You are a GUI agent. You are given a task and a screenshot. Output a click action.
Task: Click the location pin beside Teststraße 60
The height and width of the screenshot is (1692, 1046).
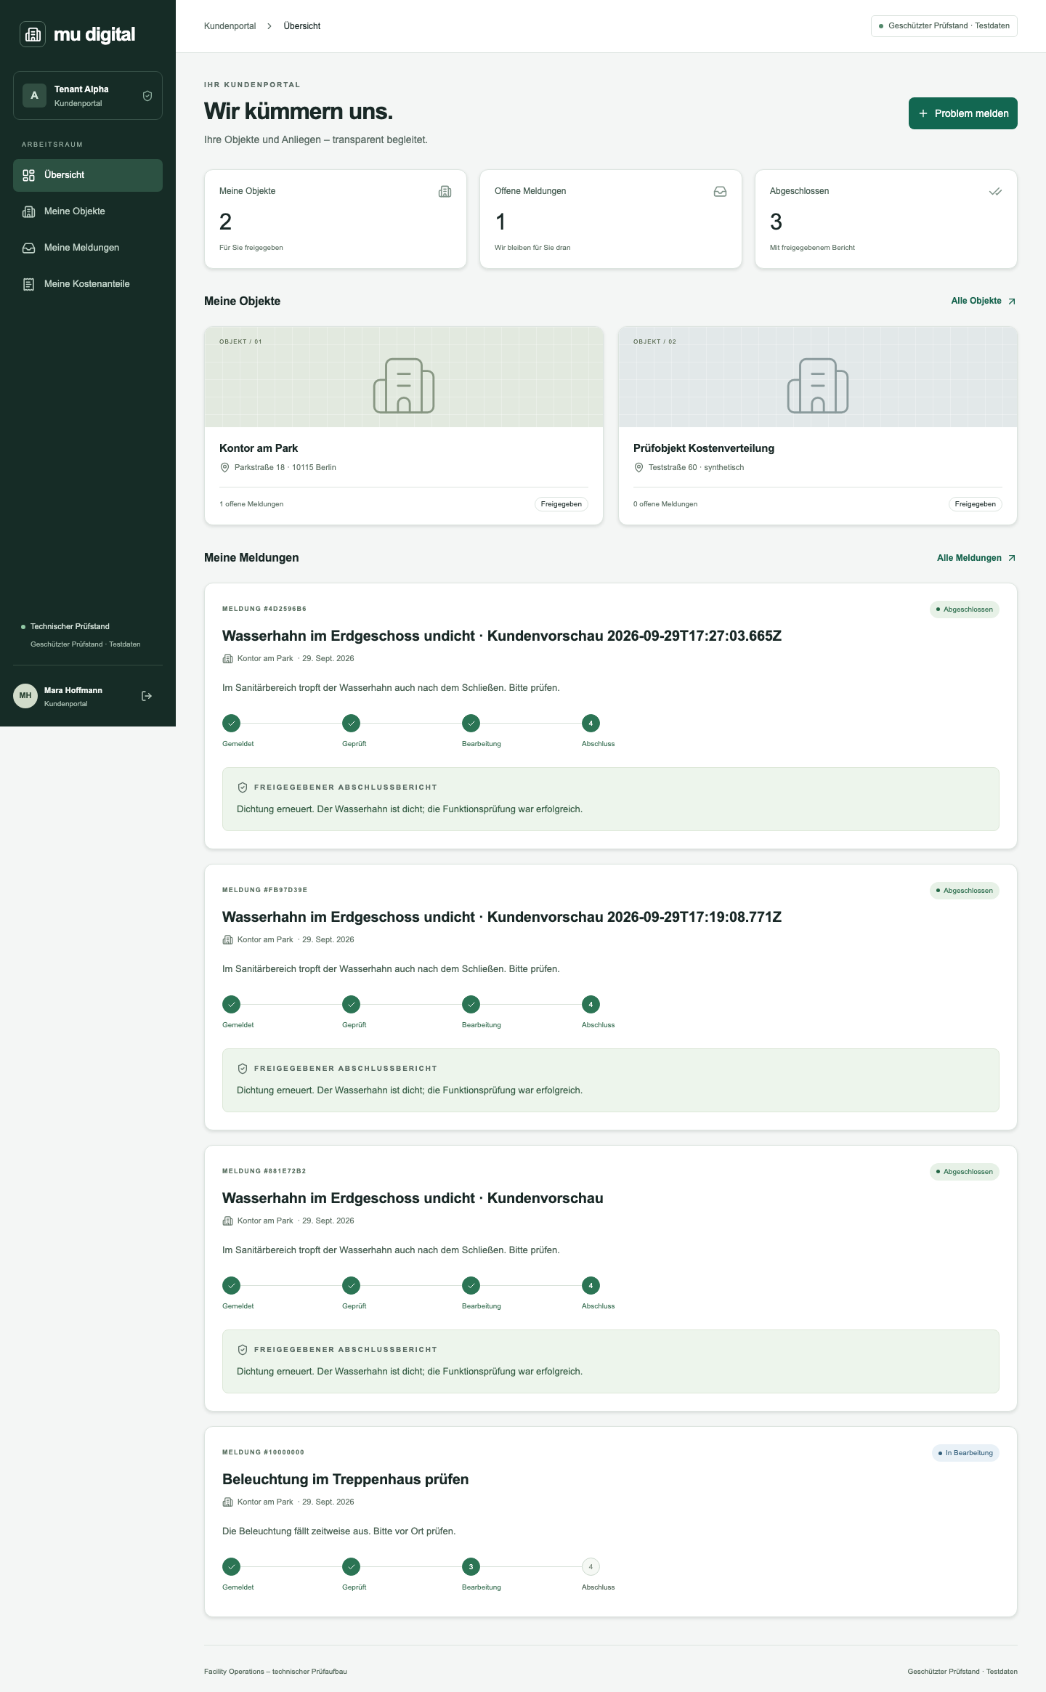tap(638, 468)
